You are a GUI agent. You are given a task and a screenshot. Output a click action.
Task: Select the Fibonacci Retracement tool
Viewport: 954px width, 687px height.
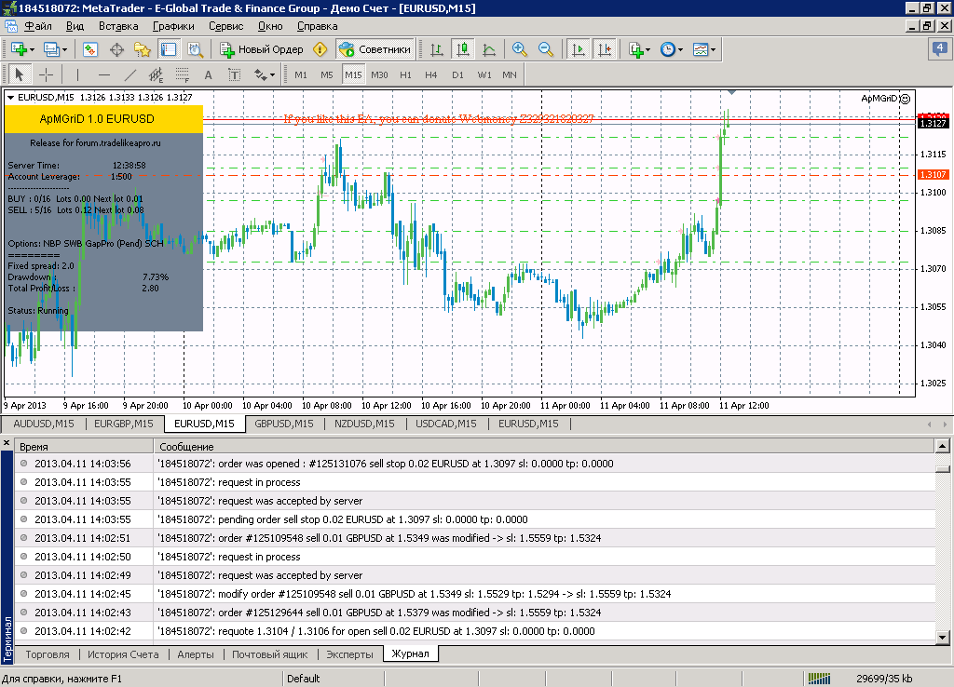[183, 74]
